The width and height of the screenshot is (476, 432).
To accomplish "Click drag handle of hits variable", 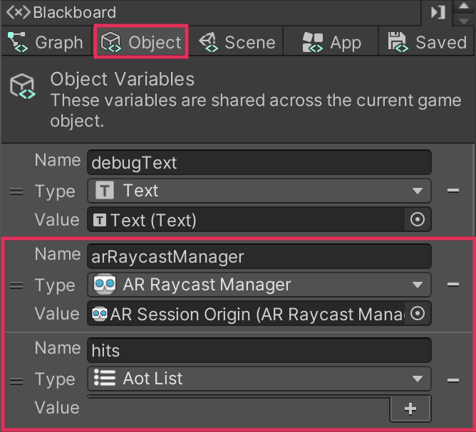I will [x=17, y=379].
